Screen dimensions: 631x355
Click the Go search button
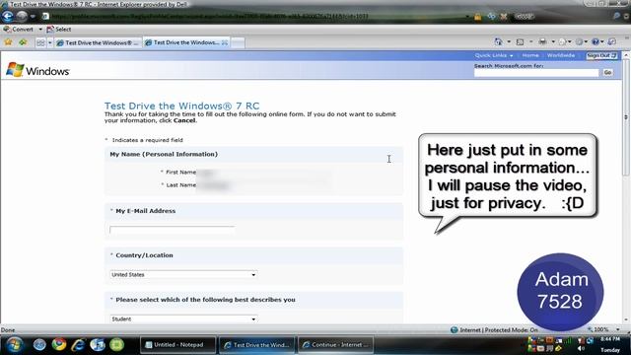point(607,72)
